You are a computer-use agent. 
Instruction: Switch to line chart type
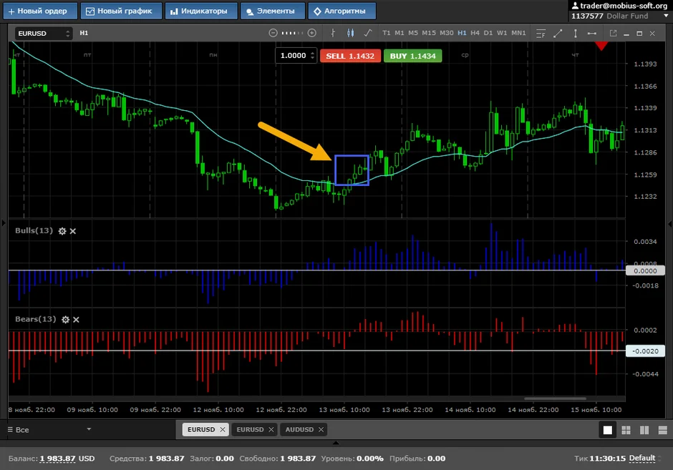(x=368, y=33)
